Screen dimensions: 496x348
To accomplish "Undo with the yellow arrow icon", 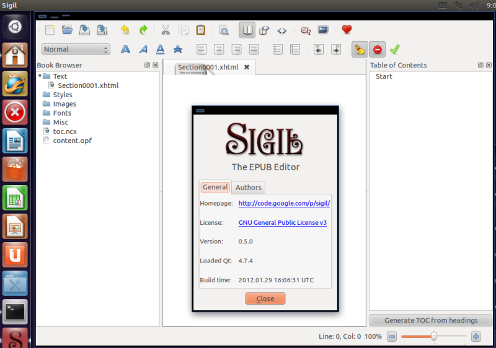I will [125, 30].
